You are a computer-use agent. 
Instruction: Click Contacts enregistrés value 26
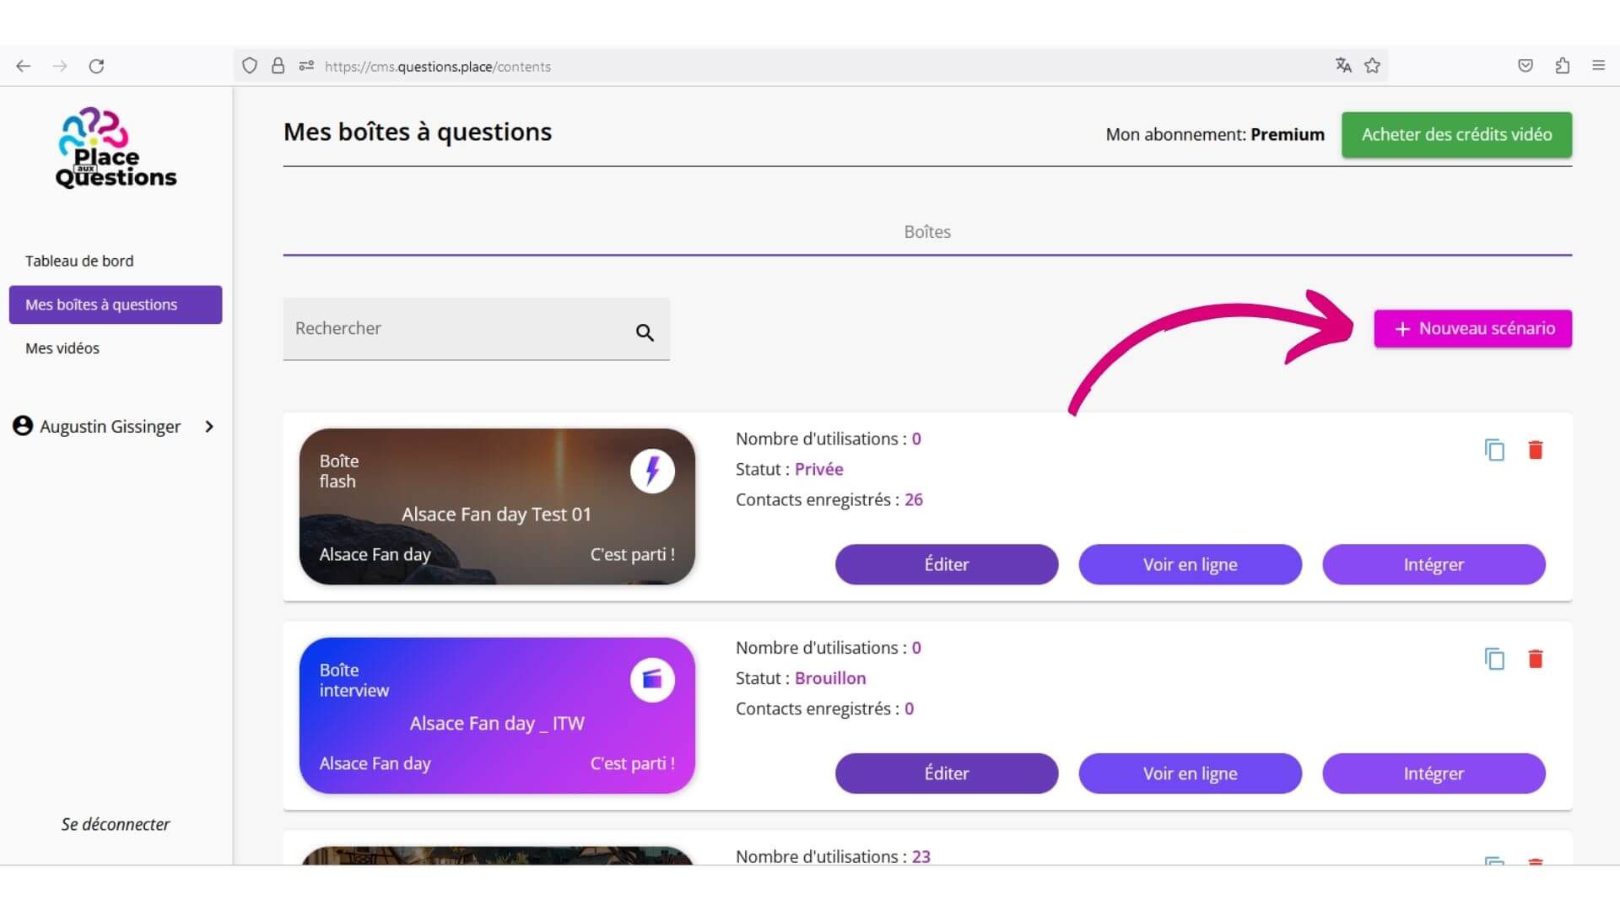click(914, 499)
